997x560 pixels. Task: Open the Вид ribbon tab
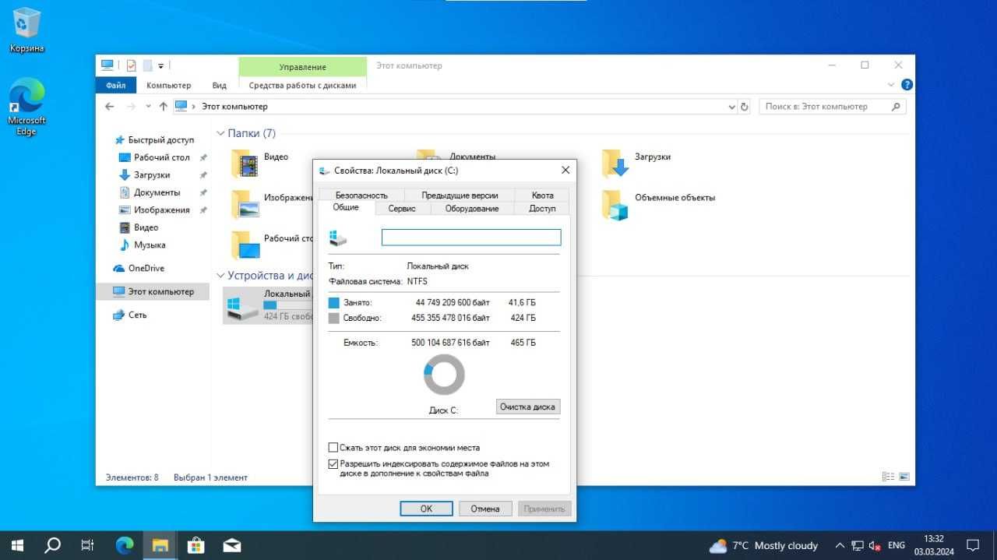[x=220, y=86]
